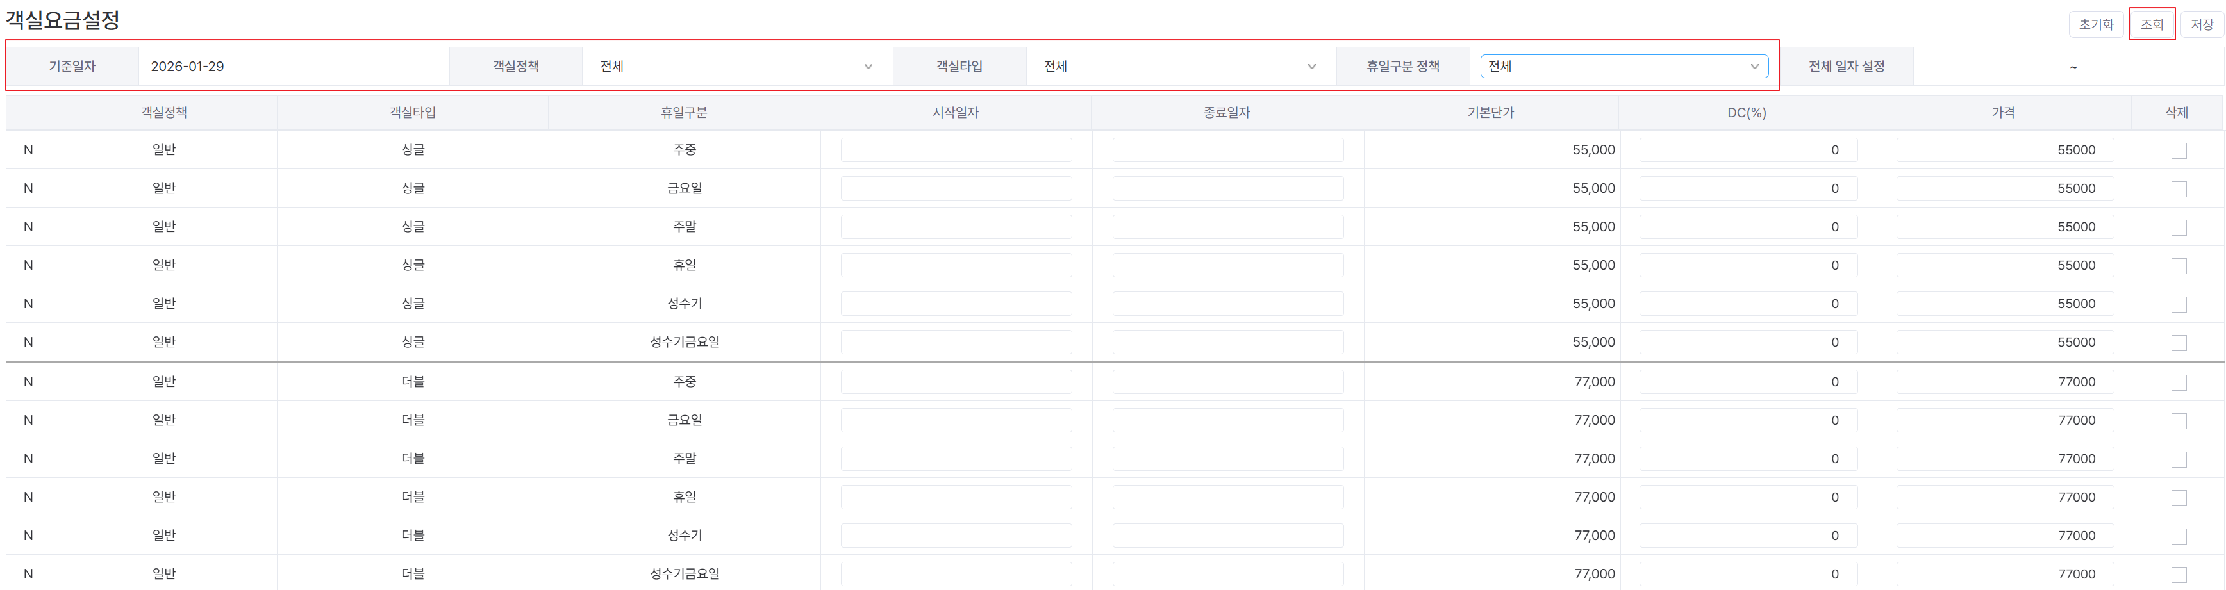Click the 삭제 column header
Screen dimensions: 2226x590
tap(2177, 113)
